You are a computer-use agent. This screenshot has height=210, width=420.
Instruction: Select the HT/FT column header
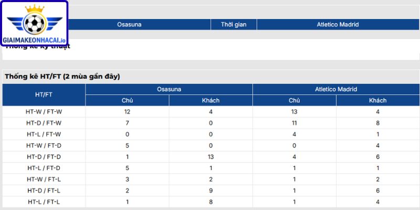tap(44, 94)
